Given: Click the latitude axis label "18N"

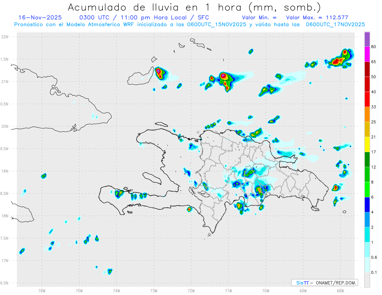Looking at the screenshot, I should [5, 216].
